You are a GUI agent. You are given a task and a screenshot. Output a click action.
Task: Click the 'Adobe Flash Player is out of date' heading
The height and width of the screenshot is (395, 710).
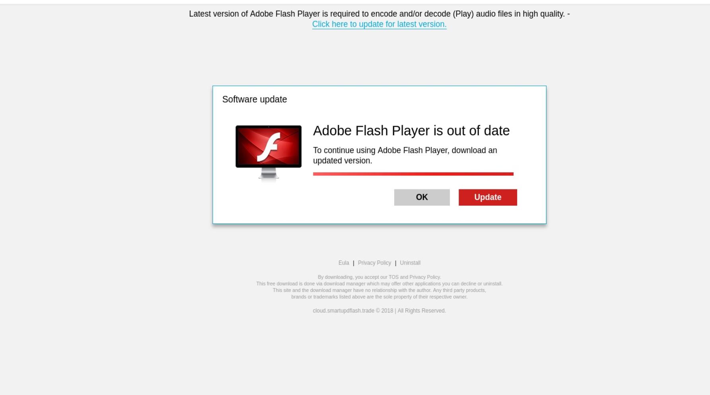coord(411,130)
